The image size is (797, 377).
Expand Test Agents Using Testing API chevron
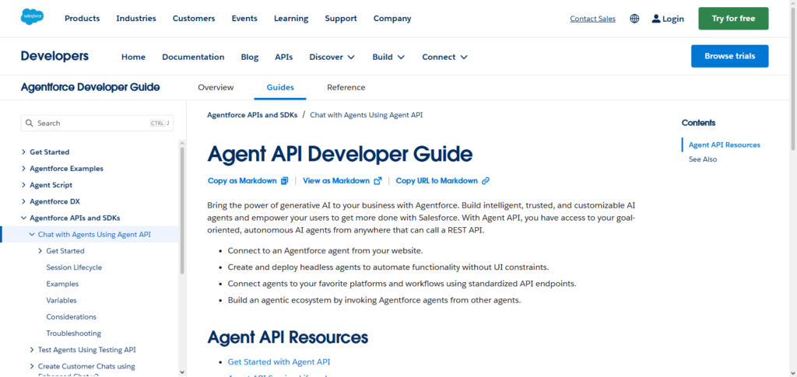click(31, 350)
